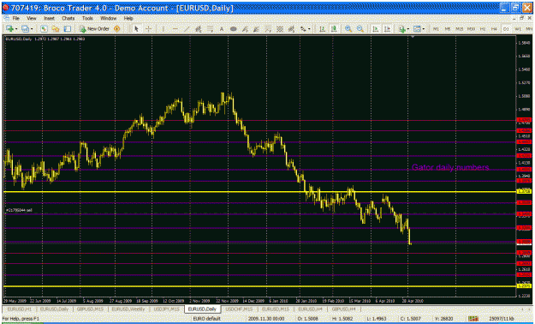Switch to the USDJPY,M15 chart tab
The image size is (535, 324).
[167, 309]
